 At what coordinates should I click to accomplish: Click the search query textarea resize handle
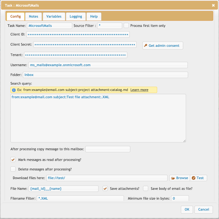coord(184,141)
